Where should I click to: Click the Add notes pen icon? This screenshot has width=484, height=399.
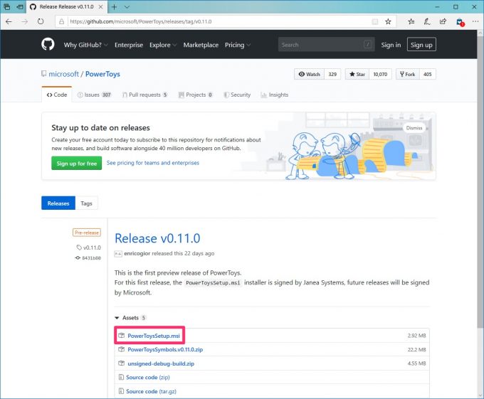click(427, 21)
